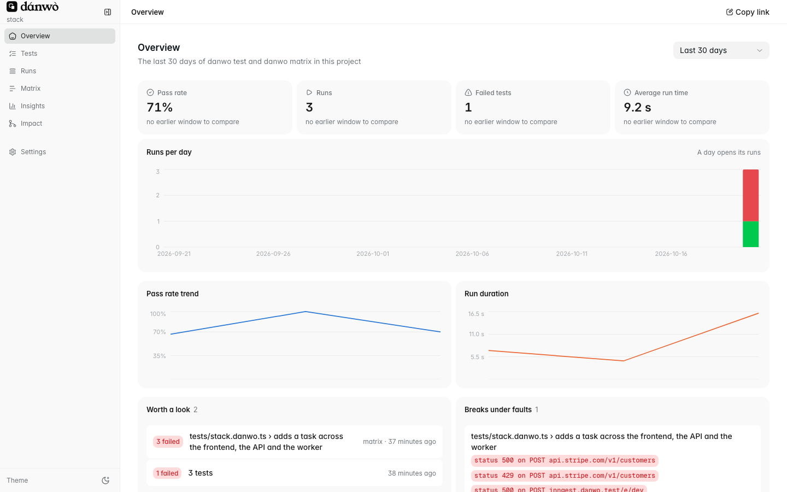Click the Copy link button

pos(747,12)
